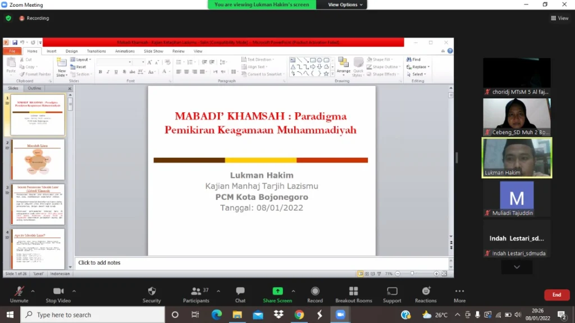
Task: Select Muliadi Tajuddin's participant tile
Action: (517, 198)
